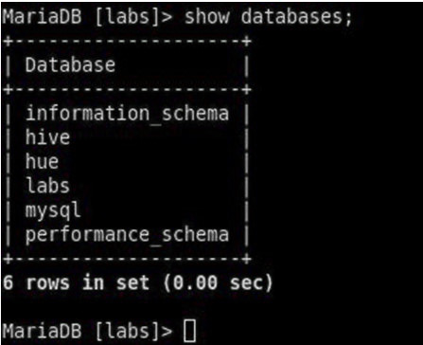423x345 pixels.
Task: Click the top border line of the table
Action: 127,41
